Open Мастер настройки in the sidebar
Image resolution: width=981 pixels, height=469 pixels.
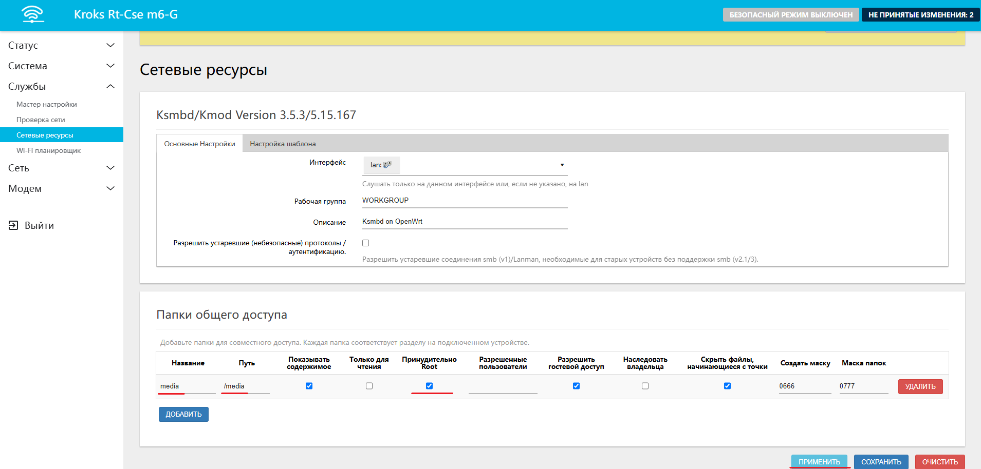(x=47, y=104)
